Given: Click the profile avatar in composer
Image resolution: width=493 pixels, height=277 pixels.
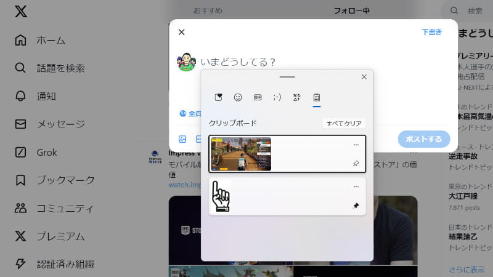Looking at the screenshot, I should pyautogui.click(x=187, y=62).
